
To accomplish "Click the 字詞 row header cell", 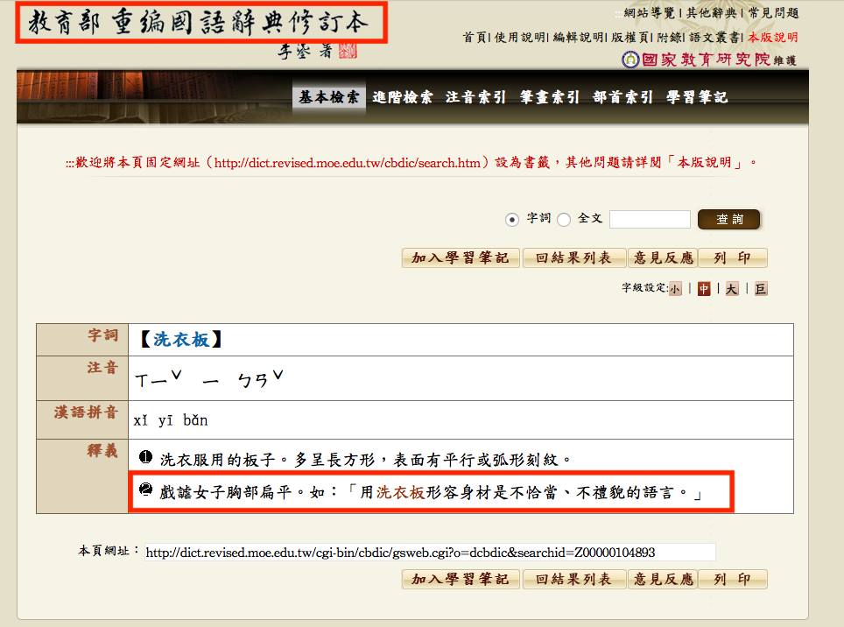I will point(82,340).
